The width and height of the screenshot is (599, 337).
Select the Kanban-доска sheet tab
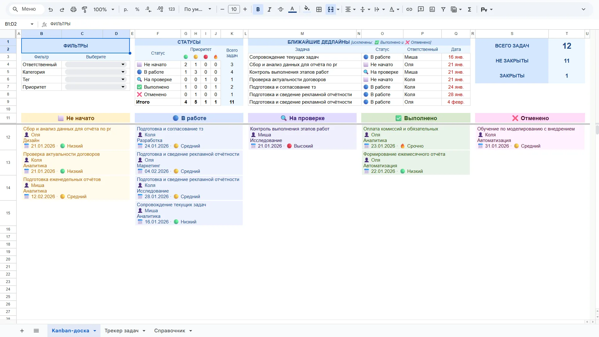pyautogui.click(x=74, y=331)
